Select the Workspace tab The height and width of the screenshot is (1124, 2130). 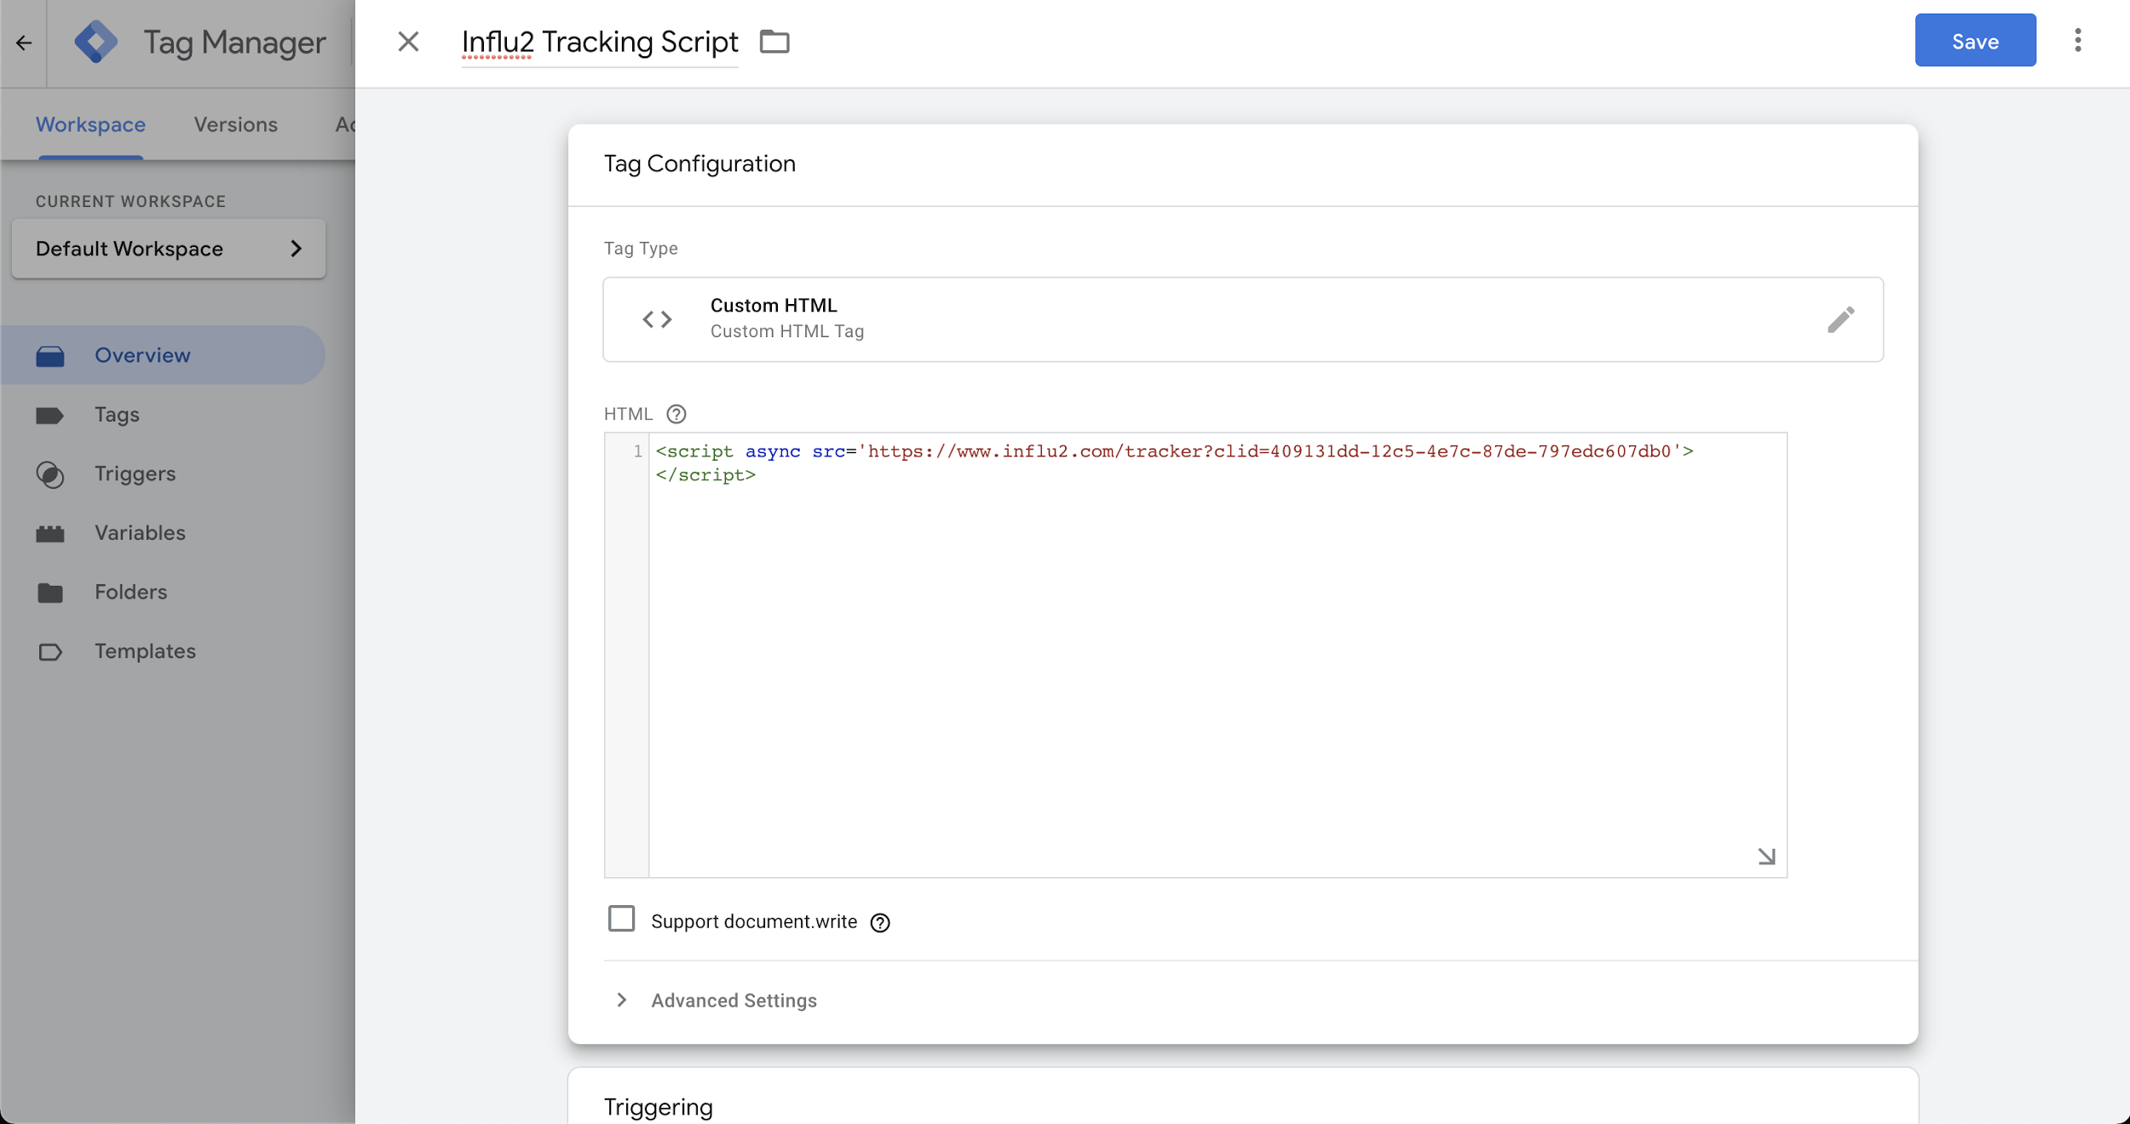[x=90, y=124]
